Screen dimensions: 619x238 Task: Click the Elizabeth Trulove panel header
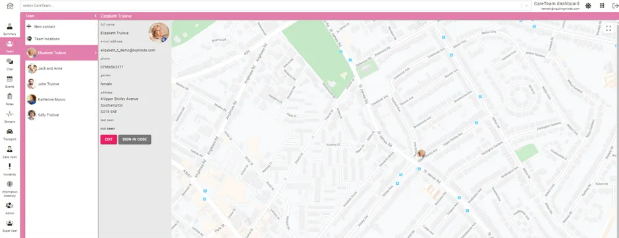pyautogui.click(x=116, y=16)
